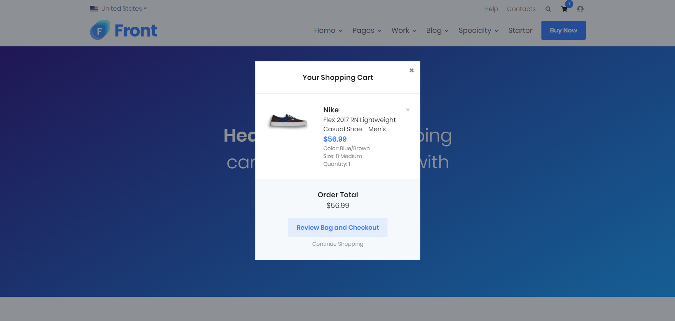This screenshot has width=675, height=321.
Task: Click the Nike product name
Action: [331, 110]
